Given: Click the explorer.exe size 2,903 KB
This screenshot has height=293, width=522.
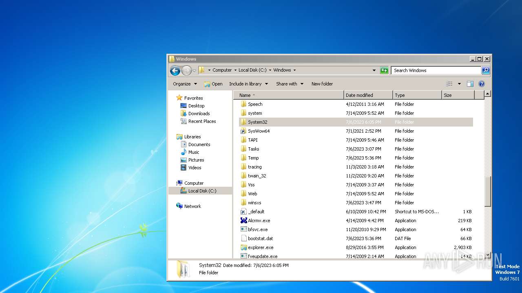Looking at the screenshot, I should [x=462, y=247].
